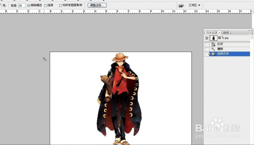The width and height of the screenshot is (254, 145).
Task: Close the 历史记录 tab via its x
Action: [219, 33]
